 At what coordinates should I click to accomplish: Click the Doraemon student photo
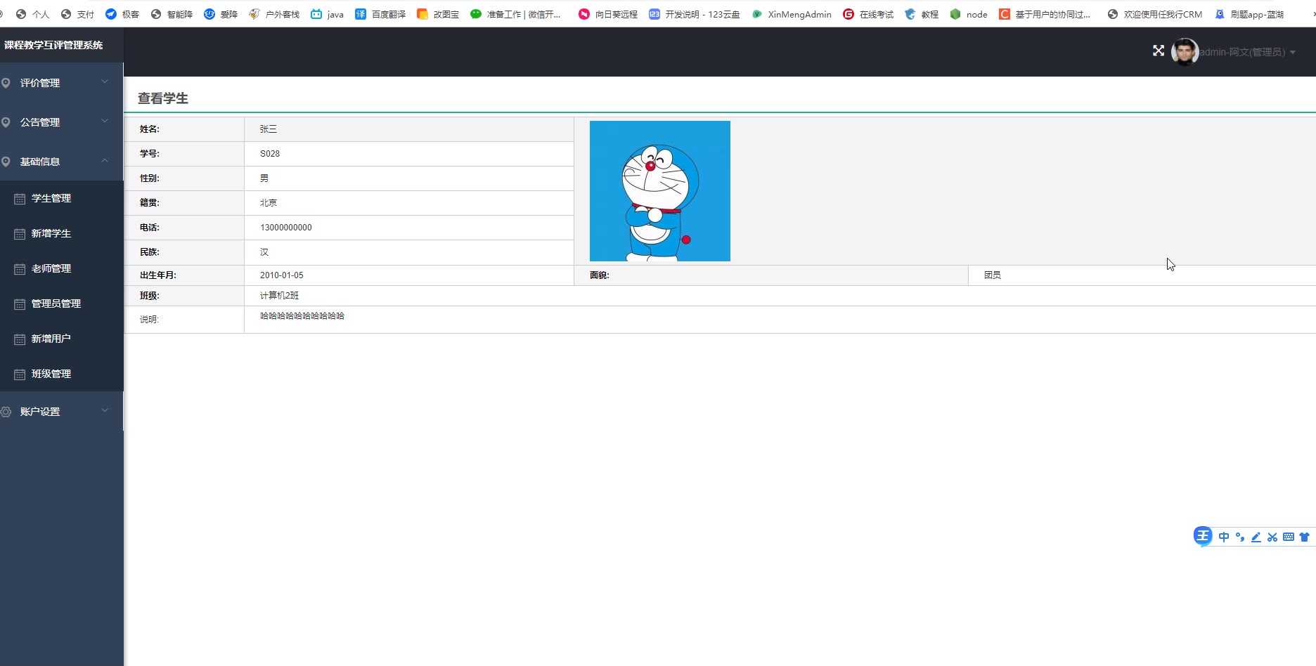(x=660, y=191)
